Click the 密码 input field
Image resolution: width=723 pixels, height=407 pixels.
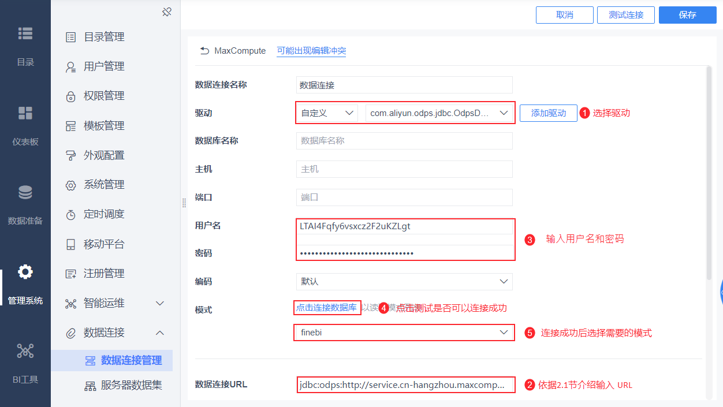click(x=404, y=253)
